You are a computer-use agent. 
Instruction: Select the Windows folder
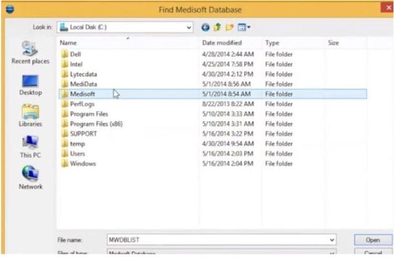coord(83,164)
